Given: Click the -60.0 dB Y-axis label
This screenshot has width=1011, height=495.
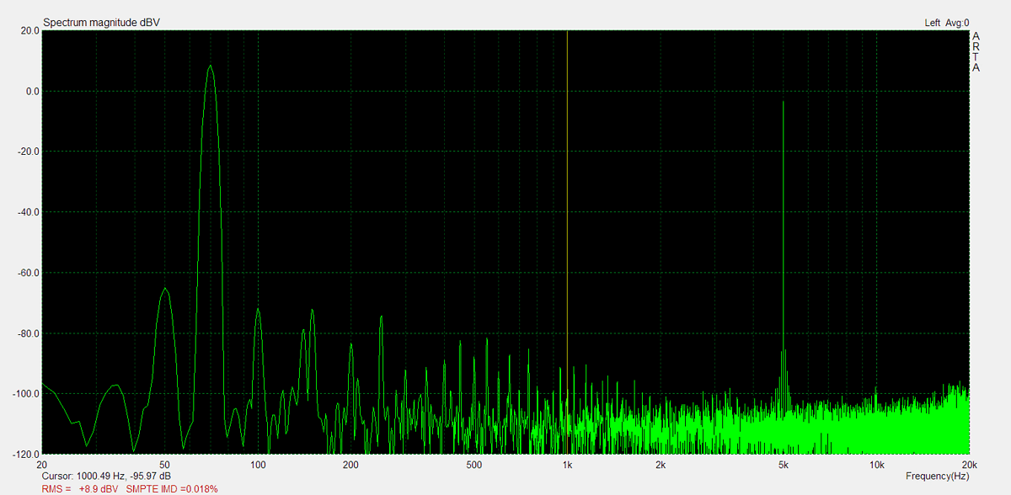Looking at the screenshot, I should tap(28, 273).
